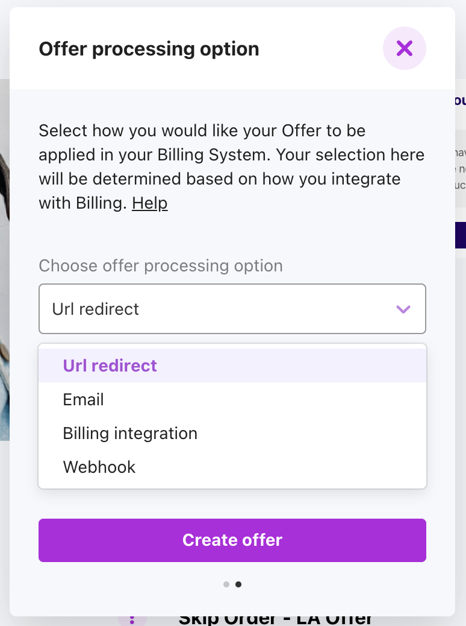Open three-dot menu beside Skip Order offer
This screenshot has width=466, height=626.
[x=132, y=620]
